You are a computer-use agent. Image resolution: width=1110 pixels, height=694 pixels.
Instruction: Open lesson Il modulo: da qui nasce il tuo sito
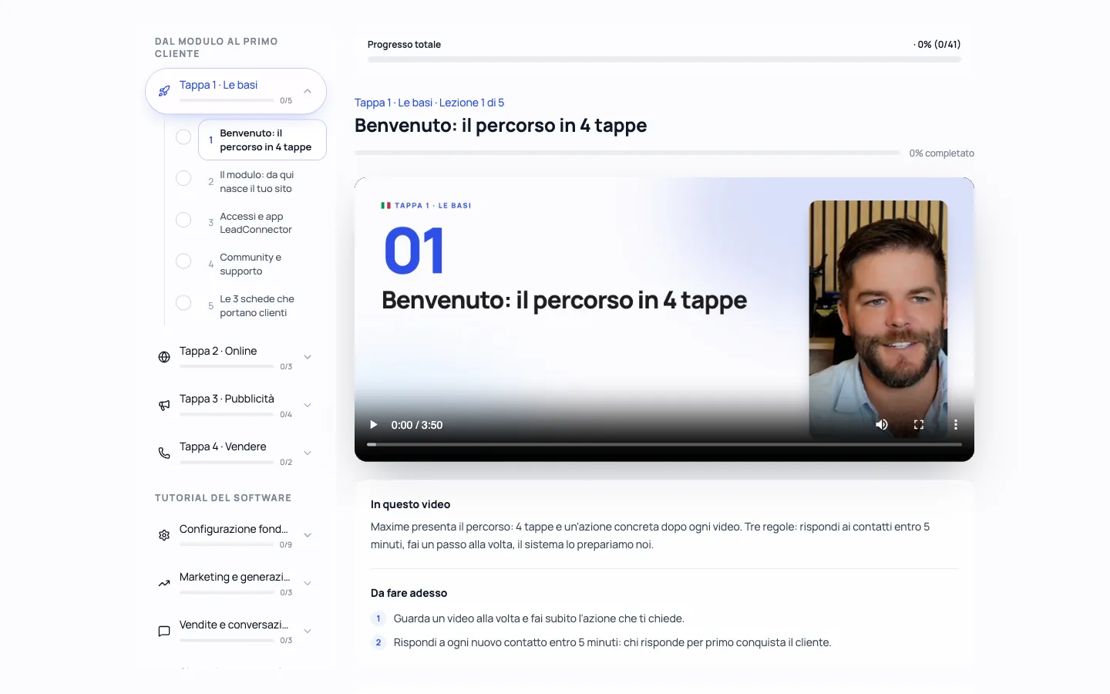click(x=262, y=181)
